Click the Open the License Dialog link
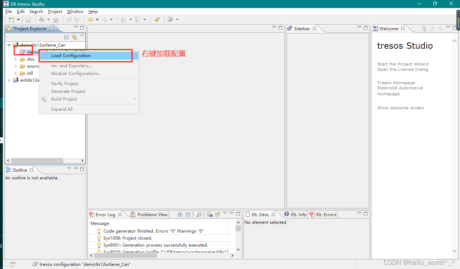The image size is (460, 269). [403, 69]
